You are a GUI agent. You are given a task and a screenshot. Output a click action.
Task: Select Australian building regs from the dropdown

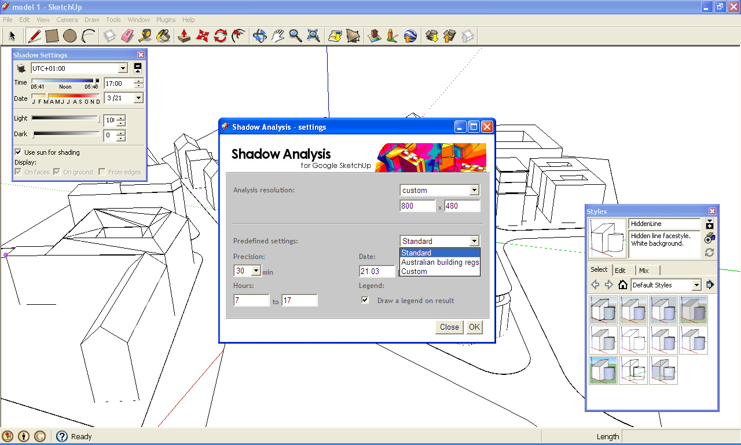pos(439,262)
